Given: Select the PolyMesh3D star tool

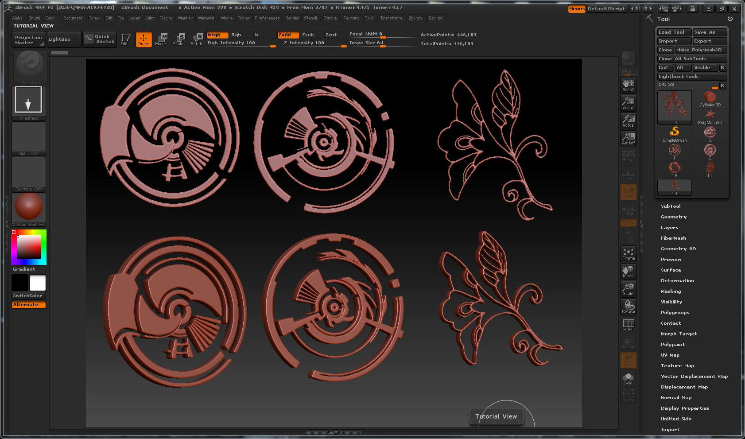Looking at the screenshot, I should 710,117.
